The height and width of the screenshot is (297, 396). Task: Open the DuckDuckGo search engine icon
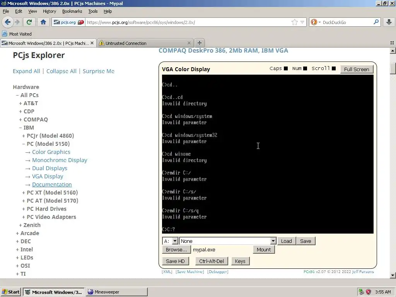(x=314, y=22)
